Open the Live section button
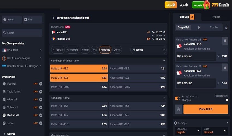Viewport: 232px width, 136px height. pyautogui.click(x=32, y=20)
